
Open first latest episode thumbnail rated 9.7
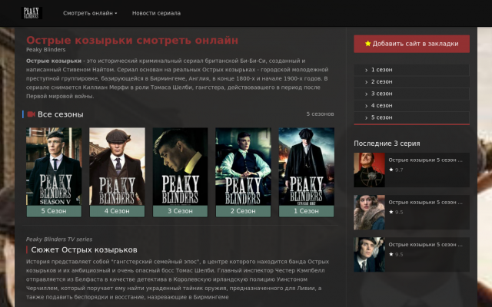pyautogui.click(x=369, y=170)
